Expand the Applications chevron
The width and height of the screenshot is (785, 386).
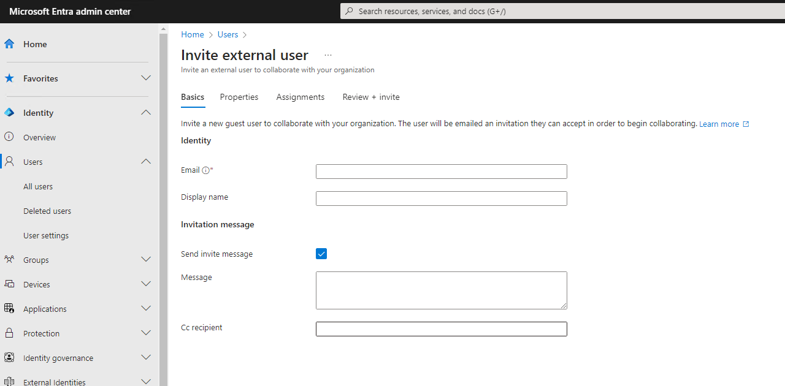point(146,309)
